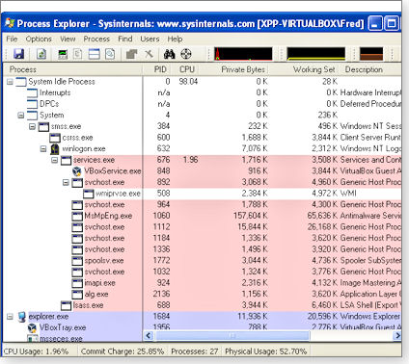Viewport: 409px width, 364px height.
Task: Select the svchost.exe row with PID 1336
Action: [x=202, y=249]
